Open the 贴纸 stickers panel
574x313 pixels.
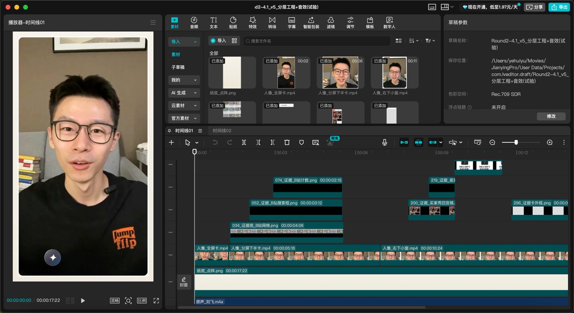pos(233,22)
